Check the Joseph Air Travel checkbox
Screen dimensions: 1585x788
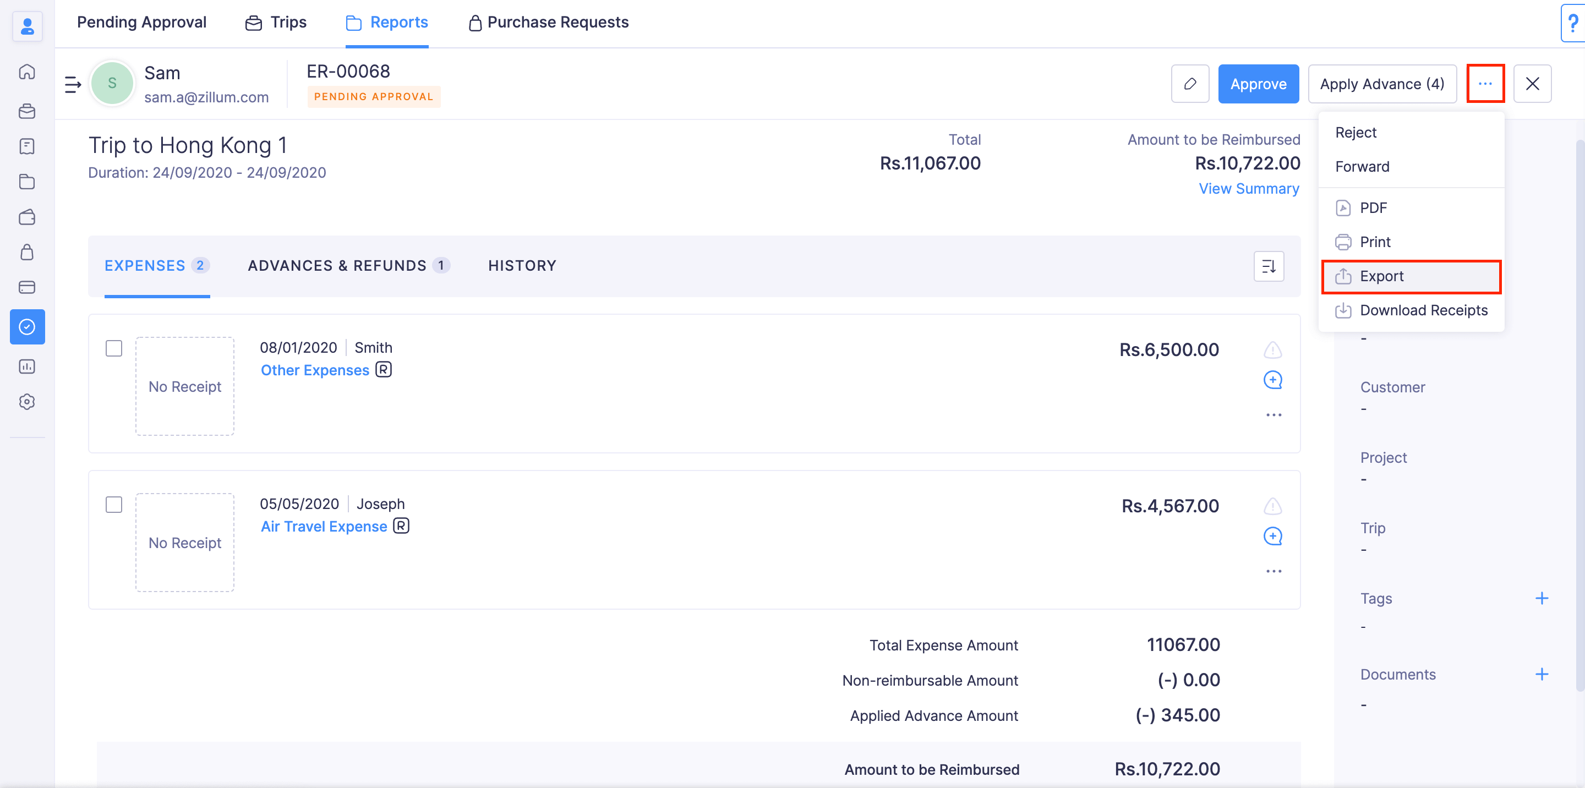[x=114, y=505]
